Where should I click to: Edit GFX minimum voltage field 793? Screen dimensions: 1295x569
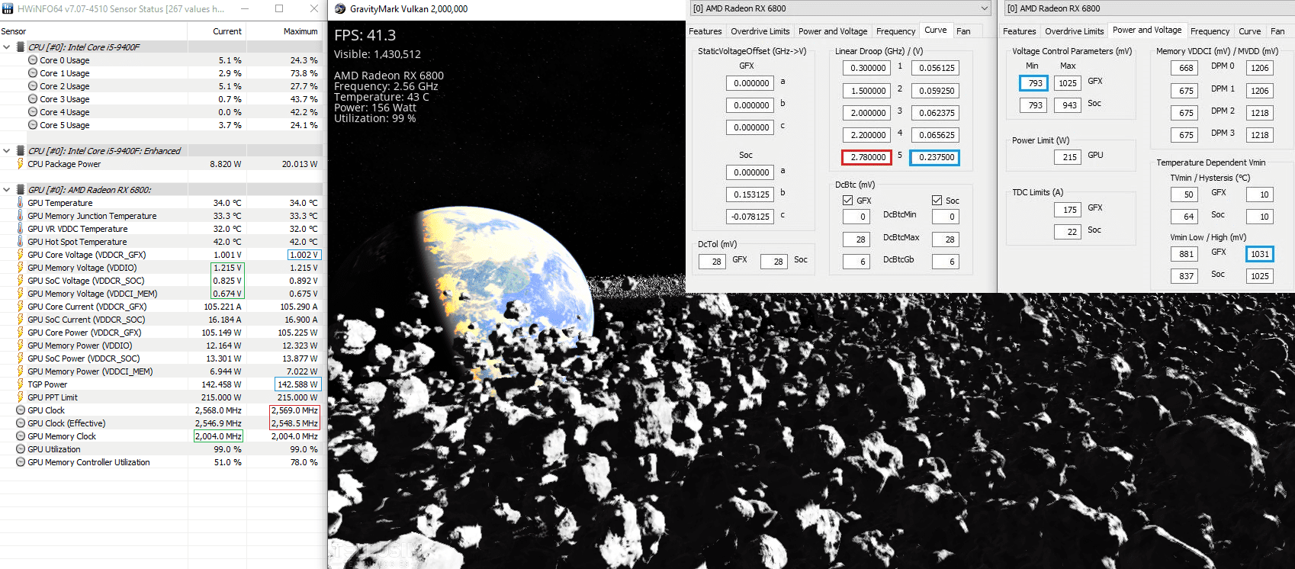pos(1033,83)
